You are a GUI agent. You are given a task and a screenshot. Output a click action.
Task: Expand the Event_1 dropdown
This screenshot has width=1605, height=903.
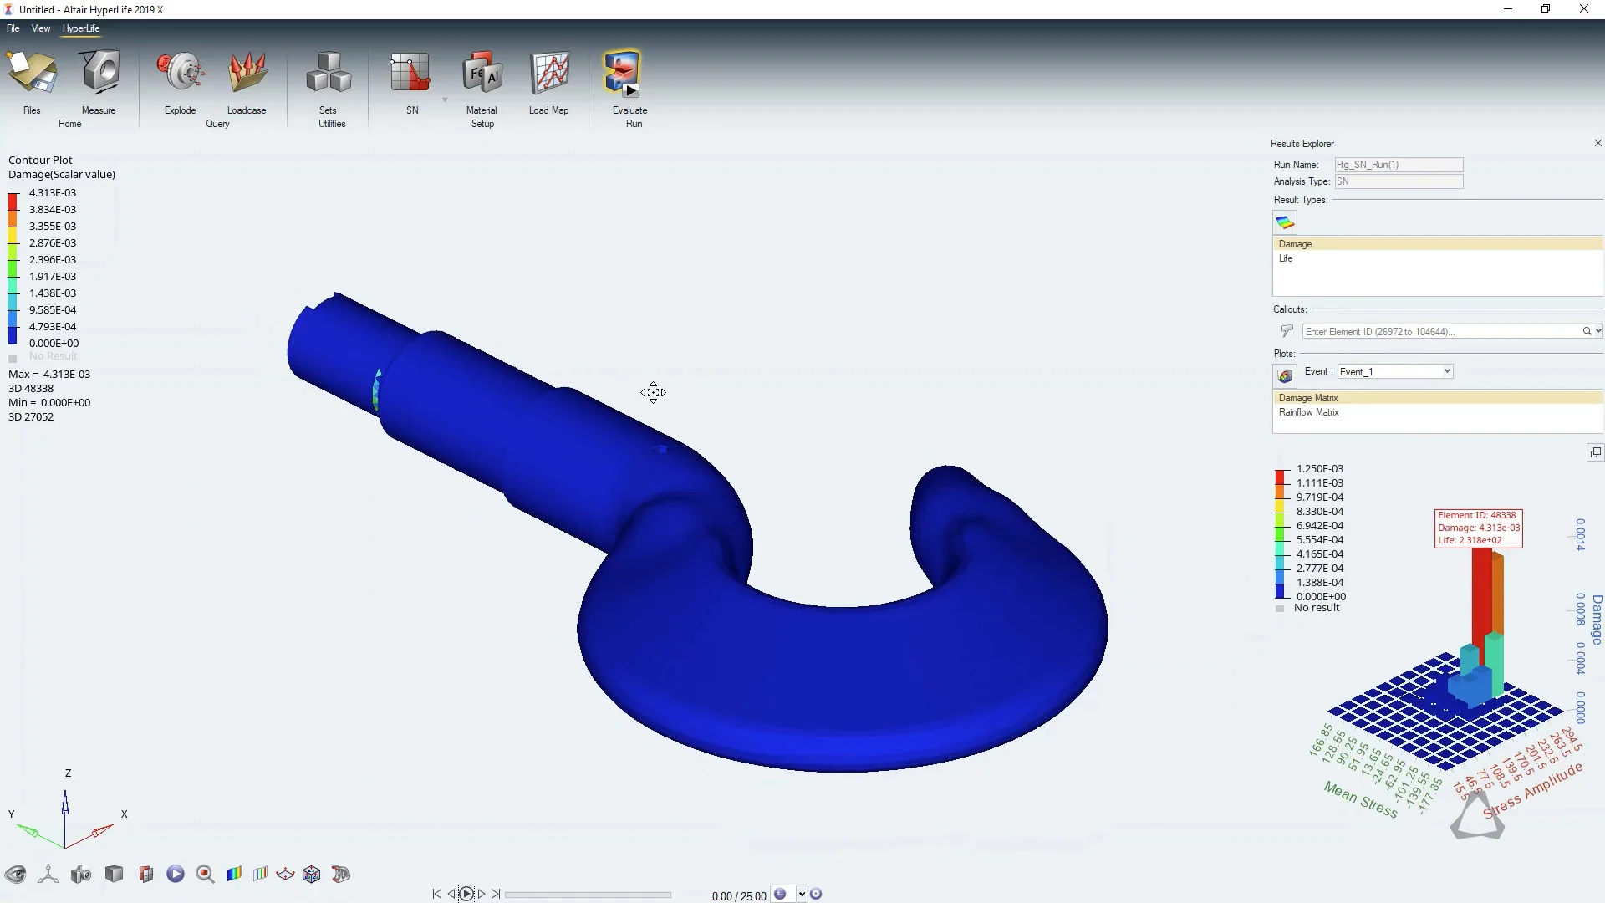pos(1447,371)
